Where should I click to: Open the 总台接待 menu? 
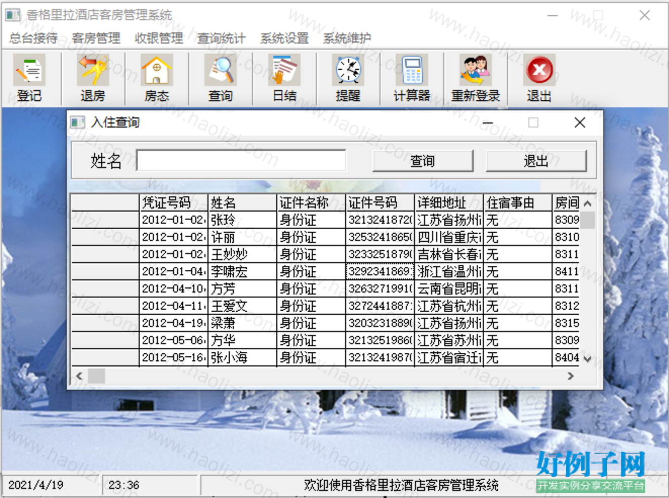click(33, 38)
